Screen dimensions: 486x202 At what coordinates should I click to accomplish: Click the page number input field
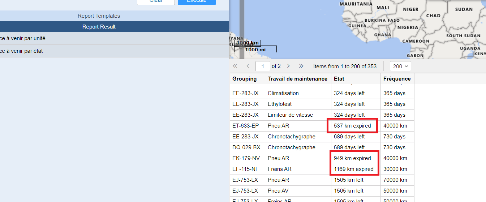[263, 66]
